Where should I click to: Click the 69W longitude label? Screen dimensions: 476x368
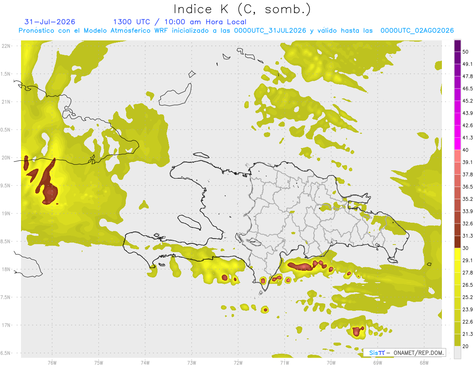[x=377, y=362]
